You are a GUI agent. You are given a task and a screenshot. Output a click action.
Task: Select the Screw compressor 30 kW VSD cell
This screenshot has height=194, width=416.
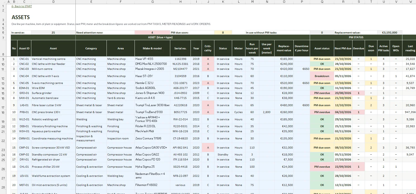(53, 148)
